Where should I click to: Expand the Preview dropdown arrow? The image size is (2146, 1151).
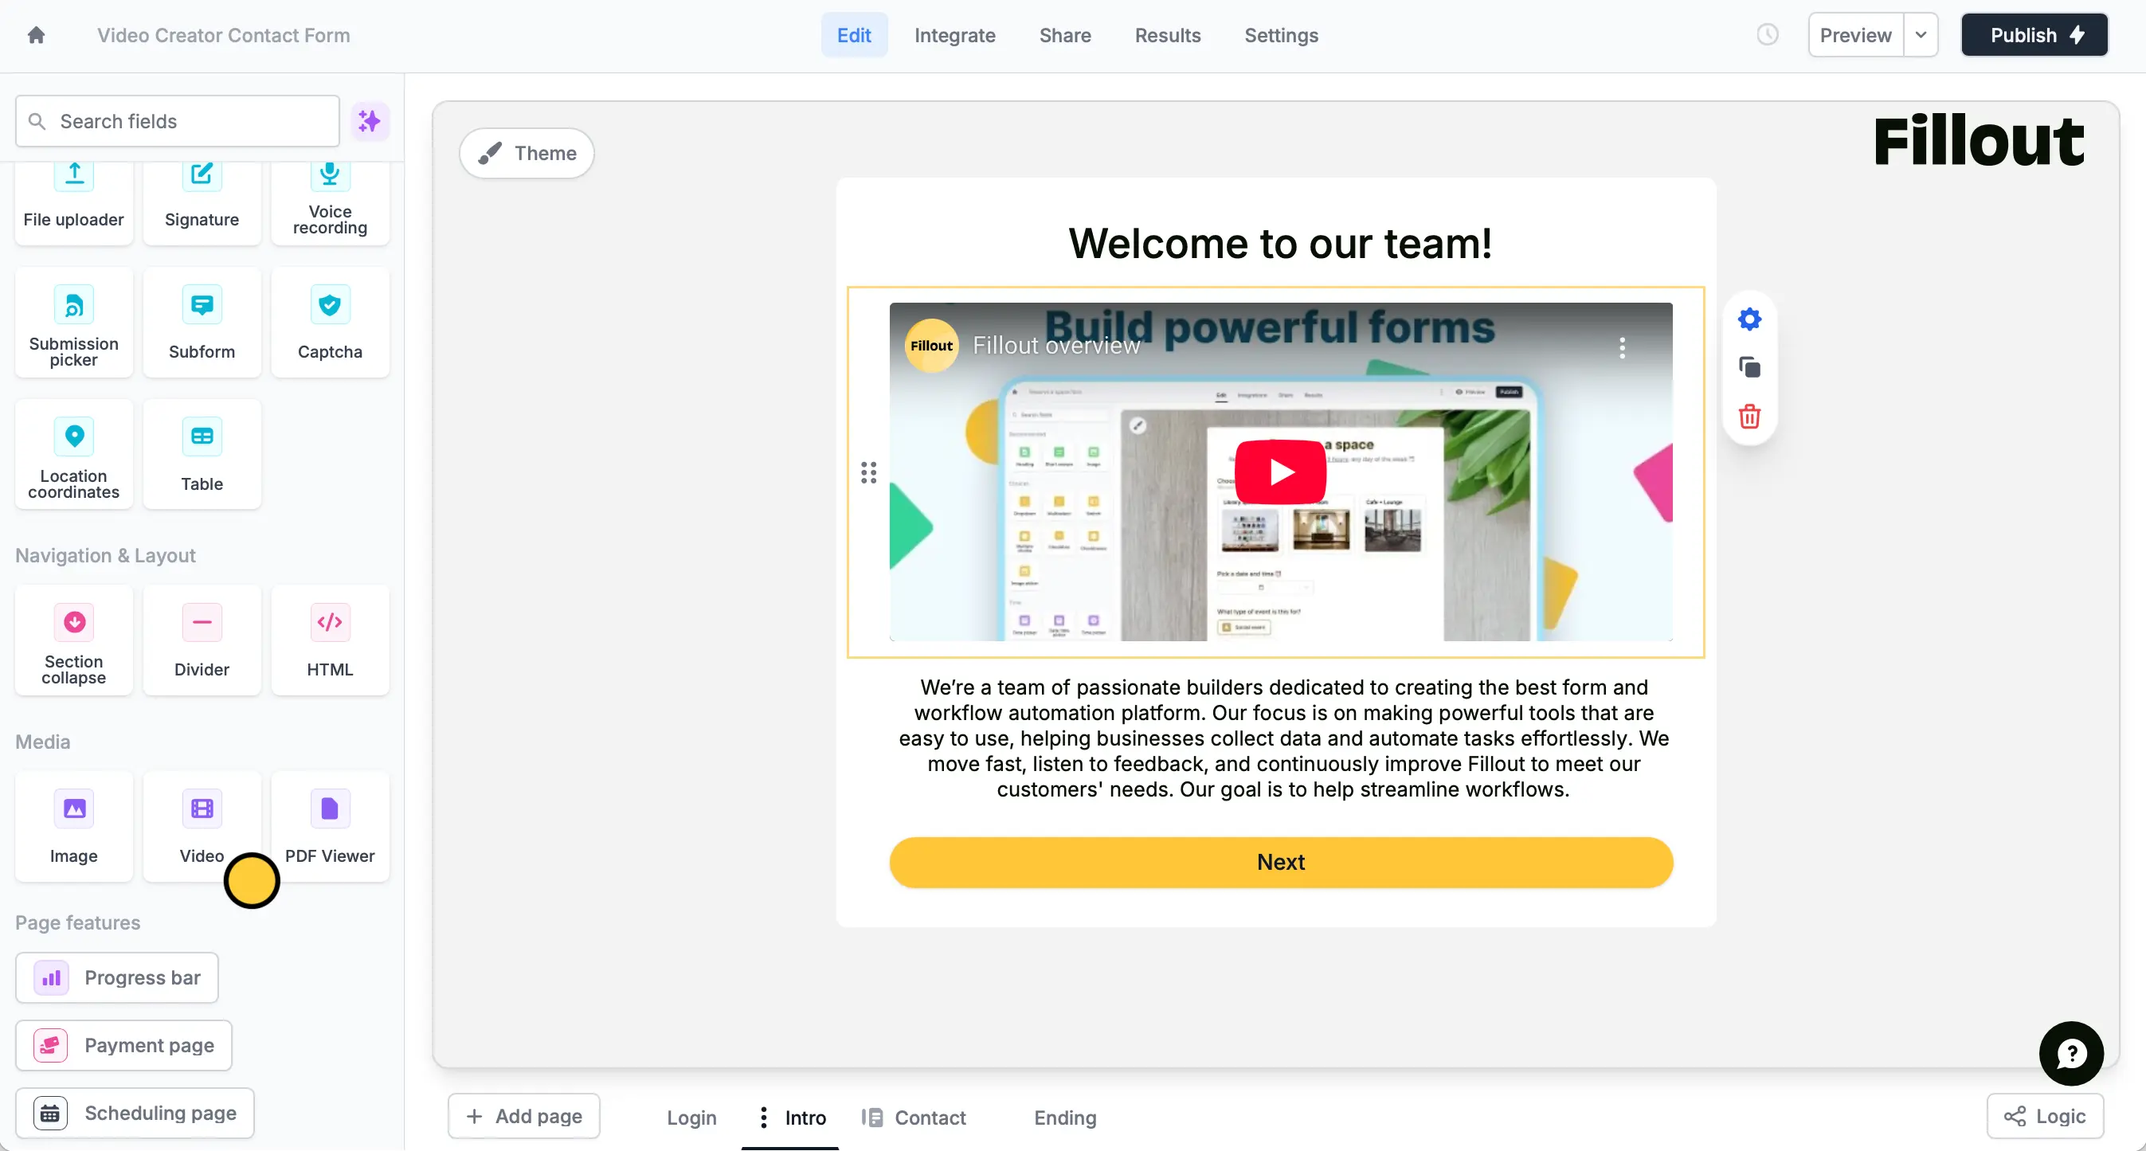click(1921, 35)
